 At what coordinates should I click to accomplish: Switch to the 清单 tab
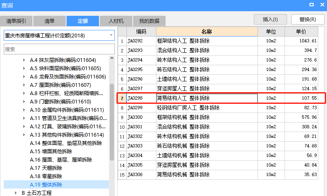[x=50, y=21]
